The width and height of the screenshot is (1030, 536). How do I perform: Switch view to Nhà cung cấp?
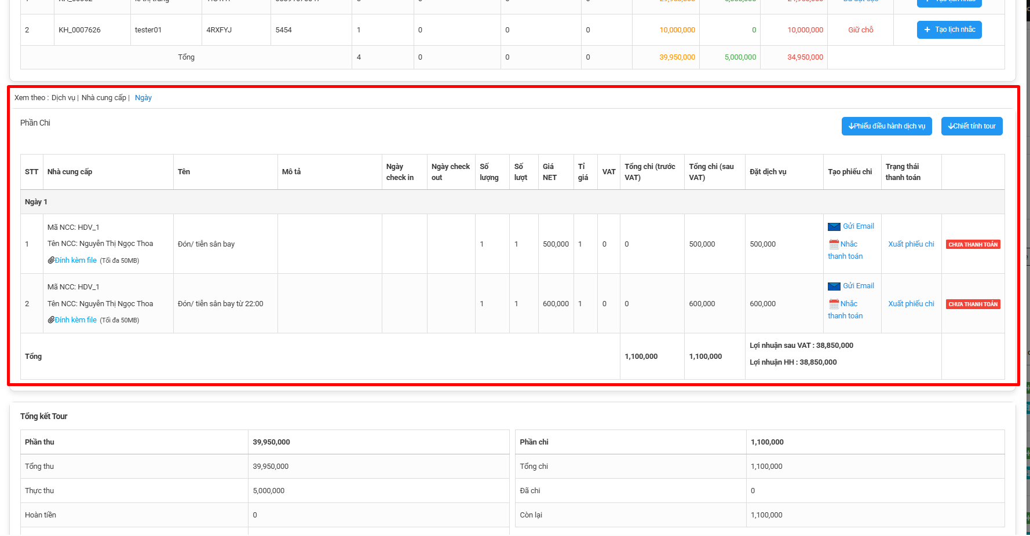coord(104,98)
